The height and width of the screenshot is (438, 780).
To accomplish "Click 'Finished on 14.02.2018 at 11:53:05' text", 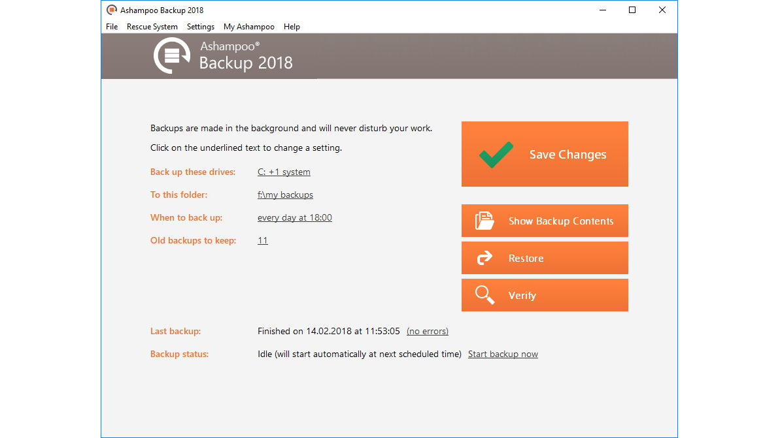I will (x=328, y=331).
